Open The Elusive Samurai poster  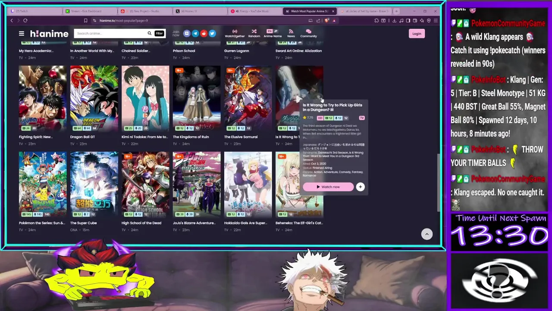pyautogui.click(x=248, y=98)
